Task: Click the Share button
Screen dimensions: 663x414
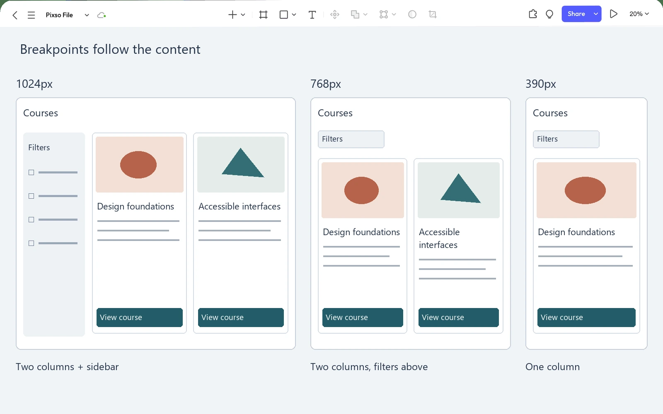Action: 576,14
